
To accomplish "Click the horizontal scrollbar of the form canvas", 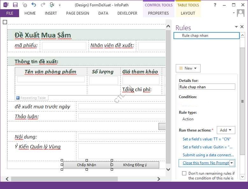I will pos(64,179).
